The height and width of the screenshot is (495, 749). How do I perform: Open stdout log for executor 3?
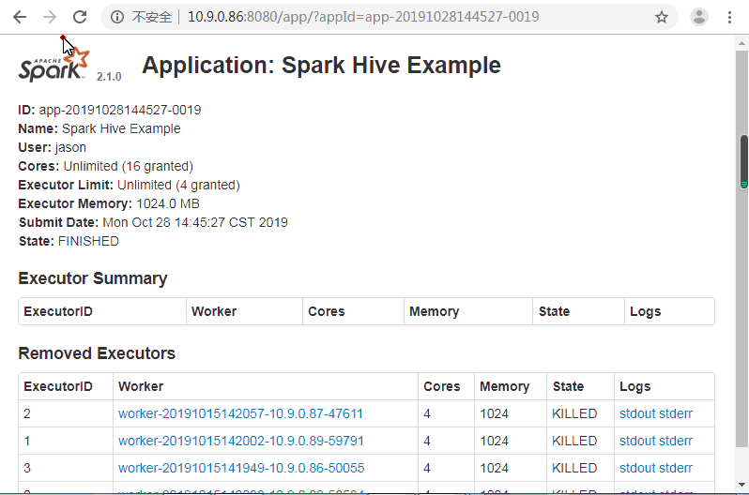637,468
